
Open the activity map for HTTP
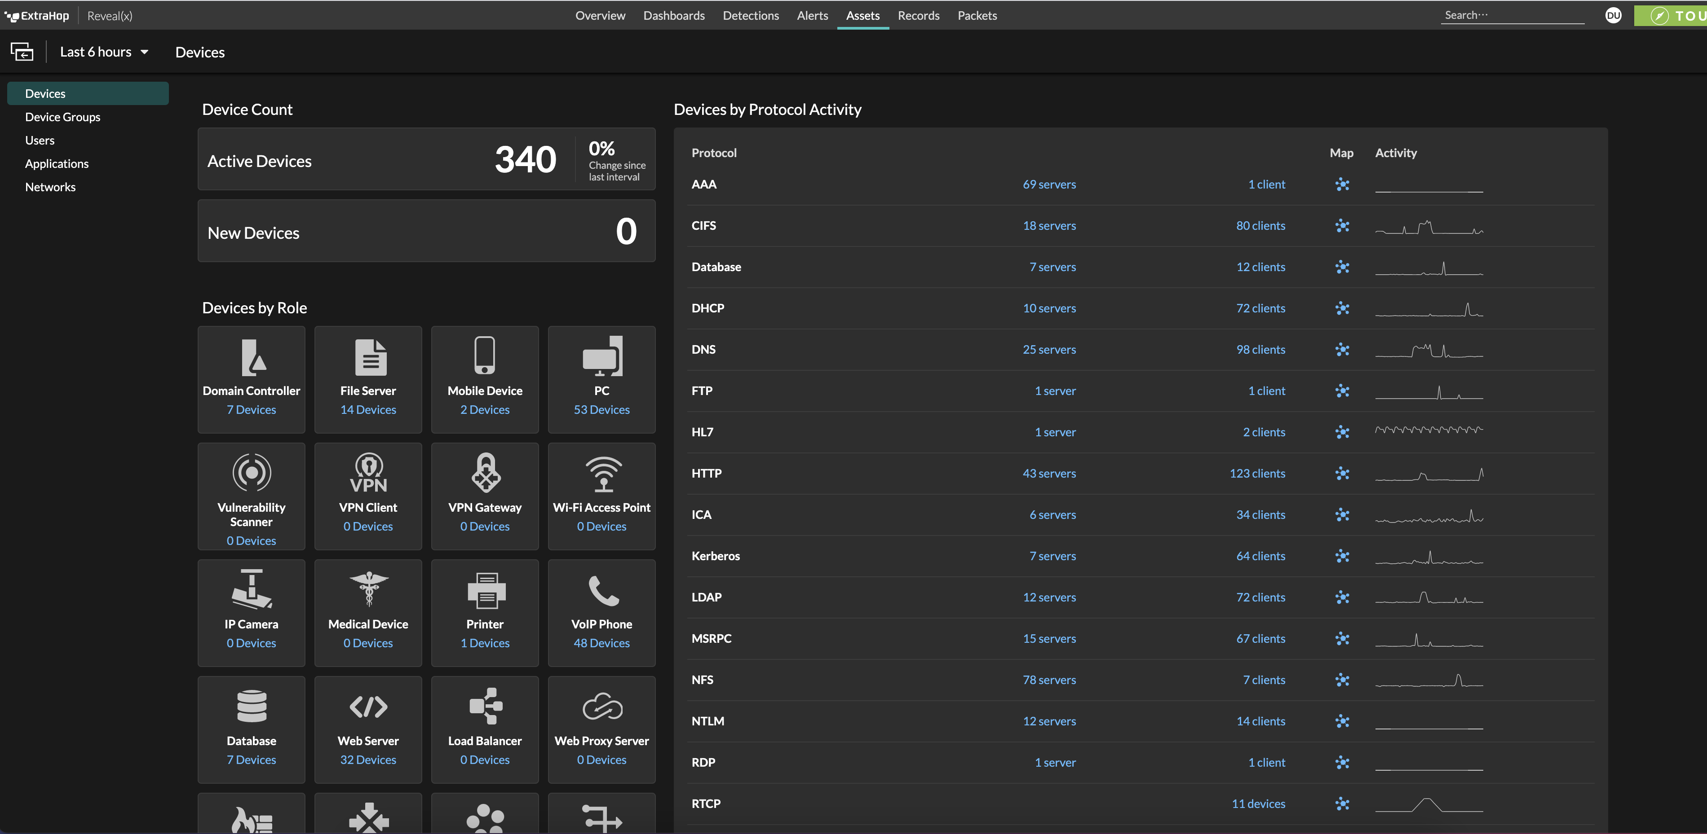(x=1342, y=473)
